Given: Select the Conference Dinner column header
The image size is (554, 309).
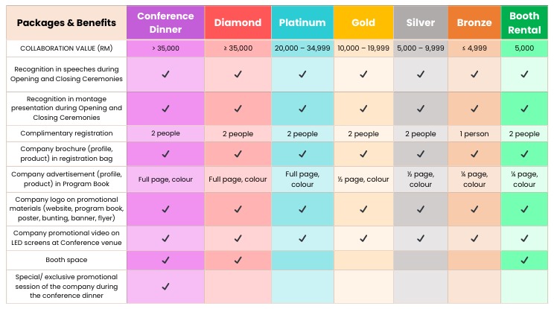Looking at the screenshot, I should point(165,22).
